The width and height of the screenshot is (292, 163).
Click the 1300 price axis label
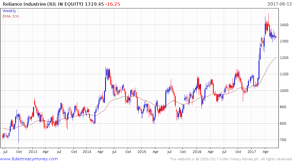pyautogui.click(x=284, y=41)
